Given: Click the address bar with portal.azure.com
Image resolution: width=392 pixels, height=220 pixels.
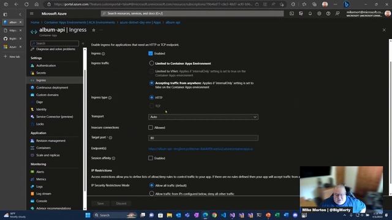Looking at the screenshot, I should click(153, 4).
